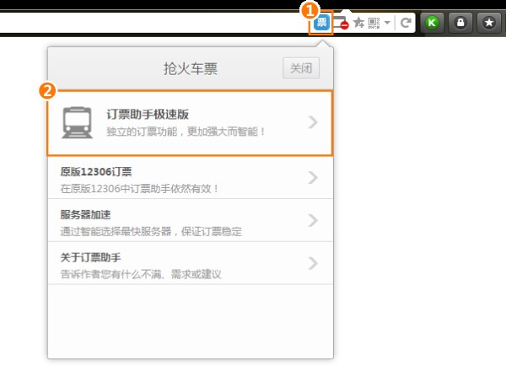Click the padlock toolbar button
The width and height of the screenshot is (506, 377).
(x=460, y=23)
